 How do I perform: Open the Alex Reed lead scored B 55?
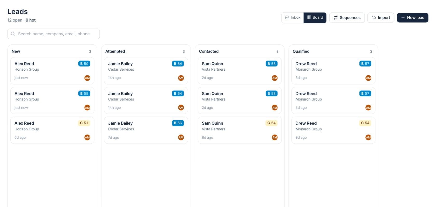pyautogui.click(x=52, y=101)
